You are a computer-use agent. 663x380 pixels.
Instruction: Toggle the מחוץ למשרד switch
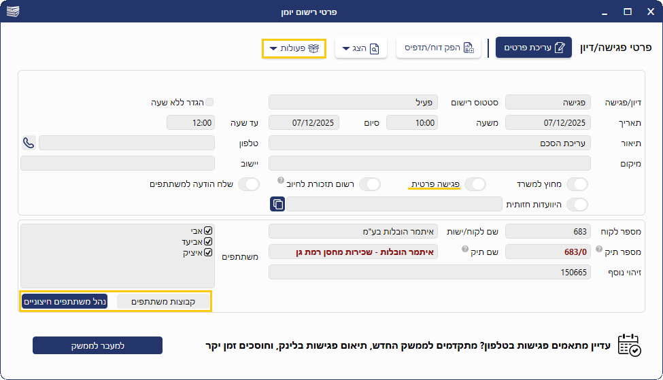pos(577,184)
